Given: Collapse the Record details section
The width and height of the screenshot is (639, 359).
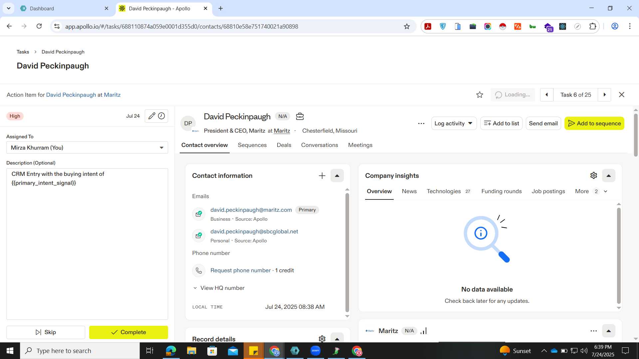Looking at the screenshot, I should (x=337, y=338).
